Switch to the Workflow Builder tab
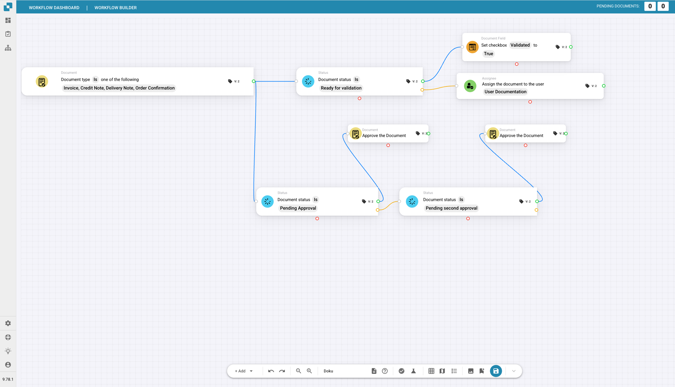This screenshot has width=675, height=387. tap(115, 8)
